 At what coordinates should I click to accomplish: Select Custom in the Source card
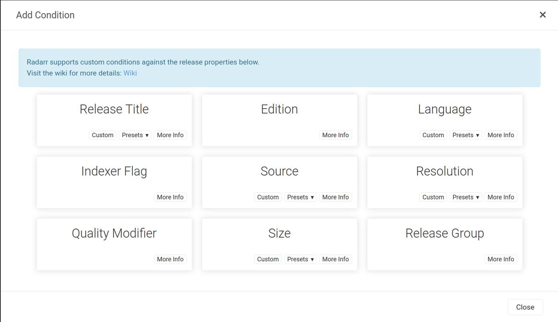[268, 197]
